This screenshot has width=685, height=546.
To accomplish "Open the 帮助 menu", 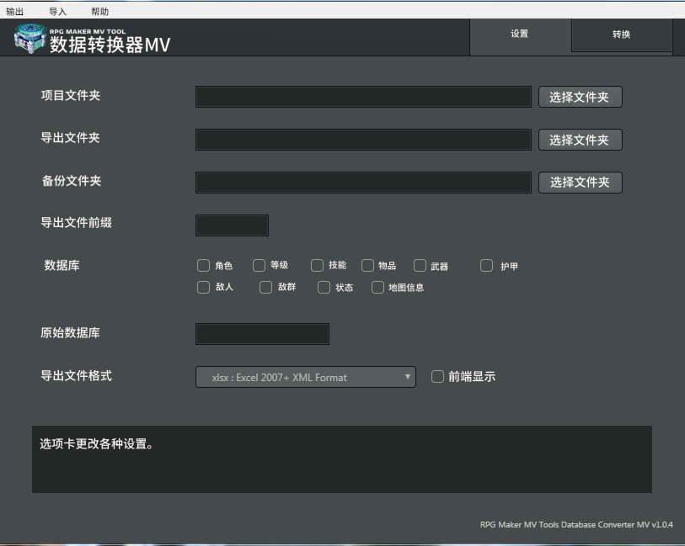I will (x=100, y=11).
